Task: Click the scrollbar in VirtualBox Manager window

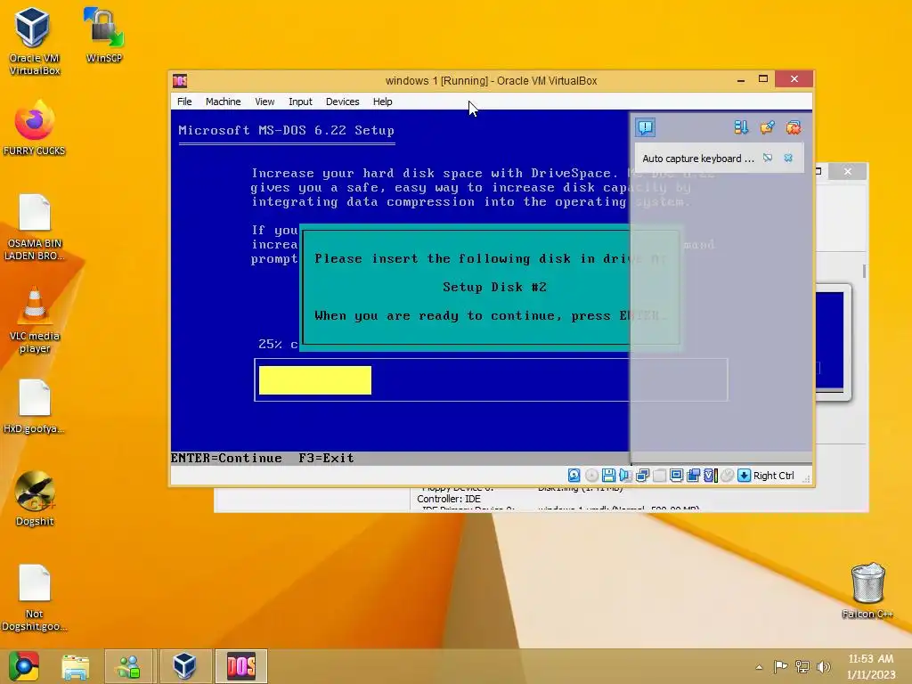Action: tap(864, 271)
